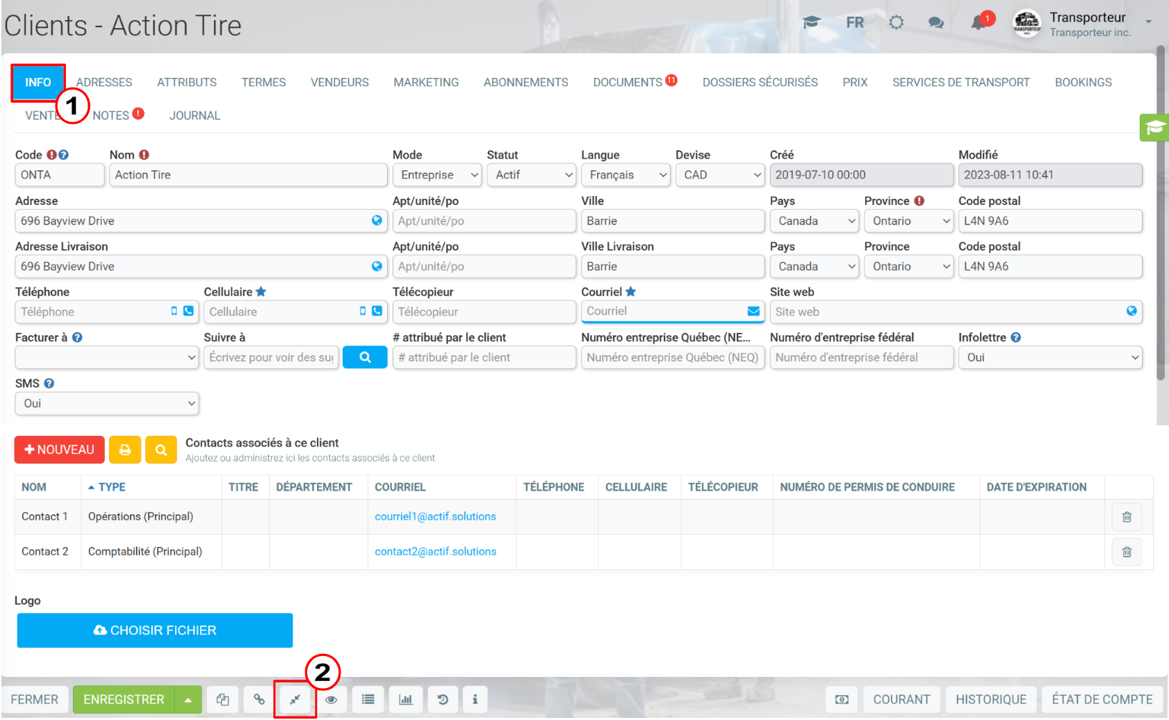Viewport: 1169px width, 720px height.
Task: Click the red NOUVEAU contact button
Action: [59, 450]
